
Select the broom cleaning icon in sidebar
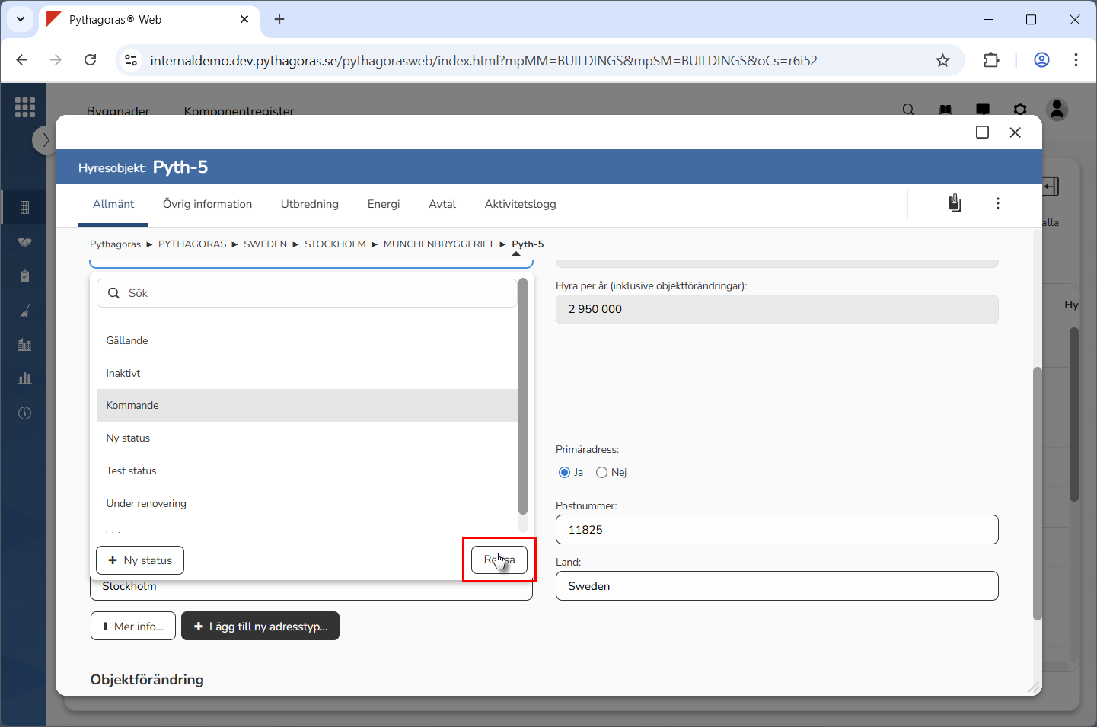click(24, 311)
